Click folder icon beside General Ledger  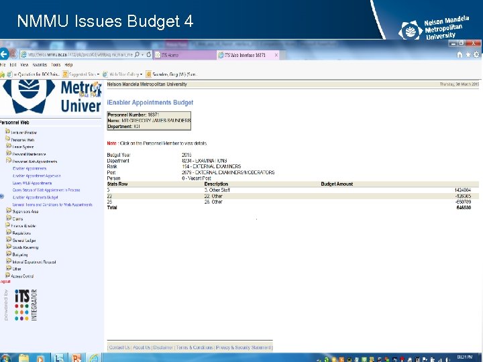(x=9, y=239)
